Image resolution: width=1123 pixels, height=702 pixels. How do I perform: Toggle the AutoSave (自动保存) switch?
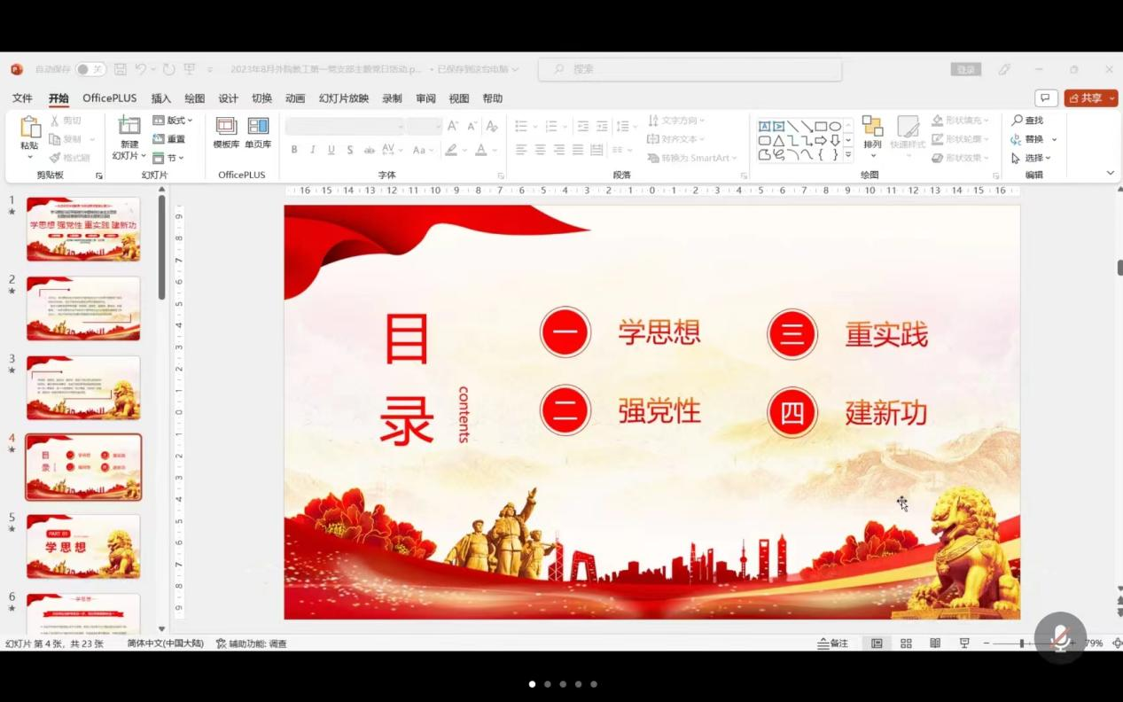click(x=90, y=69)
